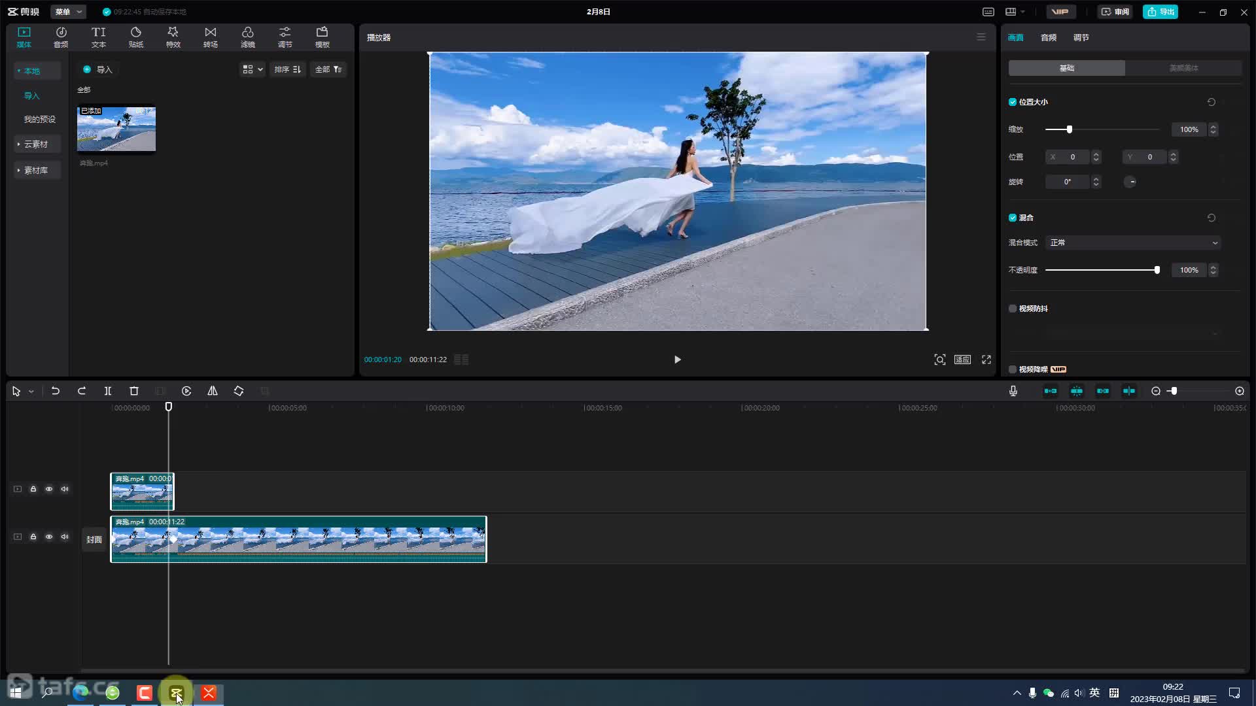Viewport: 1256px width, 706px height.
Task: Click the 导出 export button
Action: coord(1160,12)
